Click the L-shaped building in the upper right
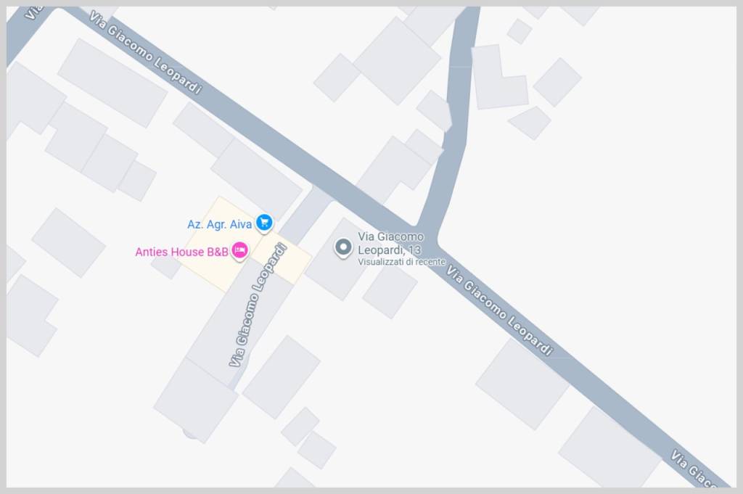Screen dimensions: 743x494 (499, 79)
